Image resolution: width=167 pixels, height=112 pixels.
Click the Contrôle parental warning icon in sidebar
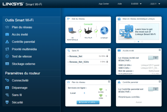[x=7, y=42]
